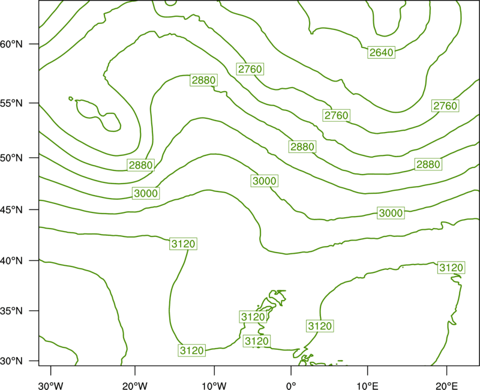This screenshot has width=480, height=390.
Task: Select the 0° longitude tick label
Action: [291, 386]
